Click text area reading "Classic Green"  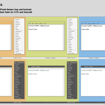[33, 29]
